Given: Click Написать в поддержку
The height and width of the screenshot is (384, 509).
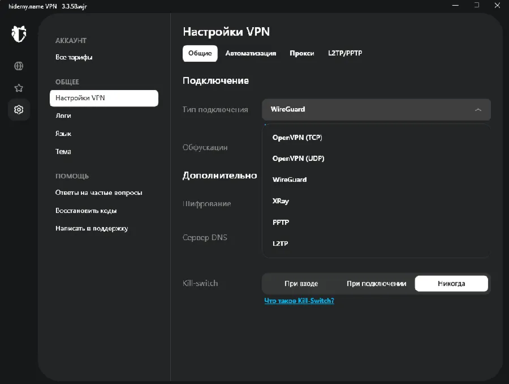Looking at the screenshot, I should pos(92,229).
